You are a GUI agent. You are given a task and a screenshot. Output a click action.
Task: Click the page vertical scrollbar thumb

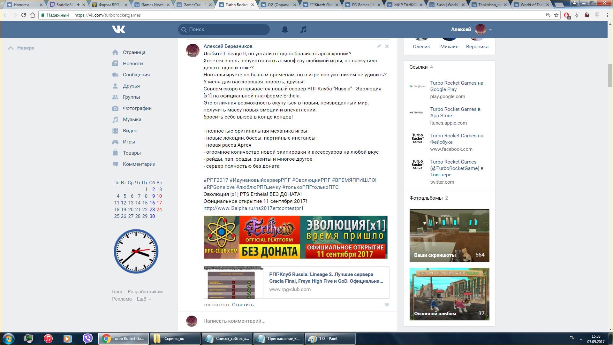pos(610,75)
